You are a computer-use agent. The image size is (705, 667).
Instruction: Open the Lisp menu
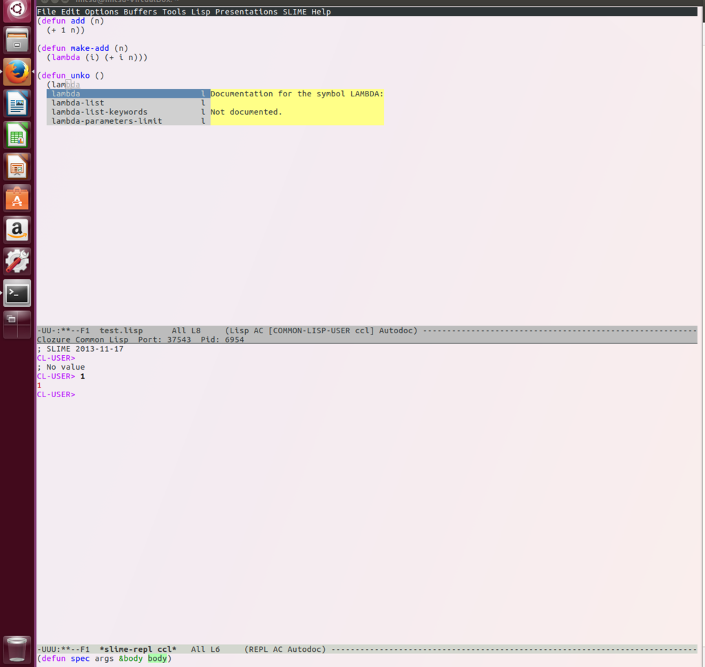(200, 11)
